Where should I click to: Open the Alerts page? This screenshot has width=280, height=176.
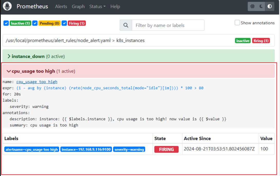(61, 6)
